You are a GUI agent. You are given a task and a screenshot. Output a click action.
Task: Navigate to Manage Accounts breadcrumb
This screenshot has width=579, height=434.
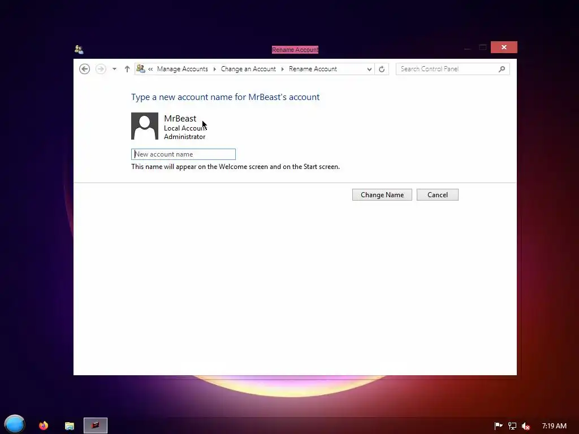183,69
